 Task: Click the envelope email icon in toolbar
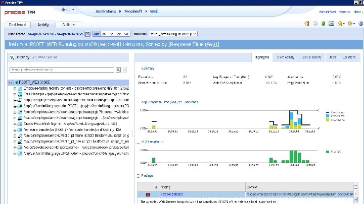click(x=331, y=23)
